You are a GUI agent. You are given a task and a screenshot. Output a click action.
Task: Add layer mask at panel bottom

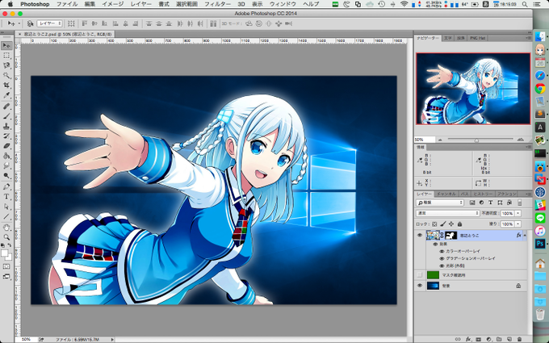coord(478,339)
